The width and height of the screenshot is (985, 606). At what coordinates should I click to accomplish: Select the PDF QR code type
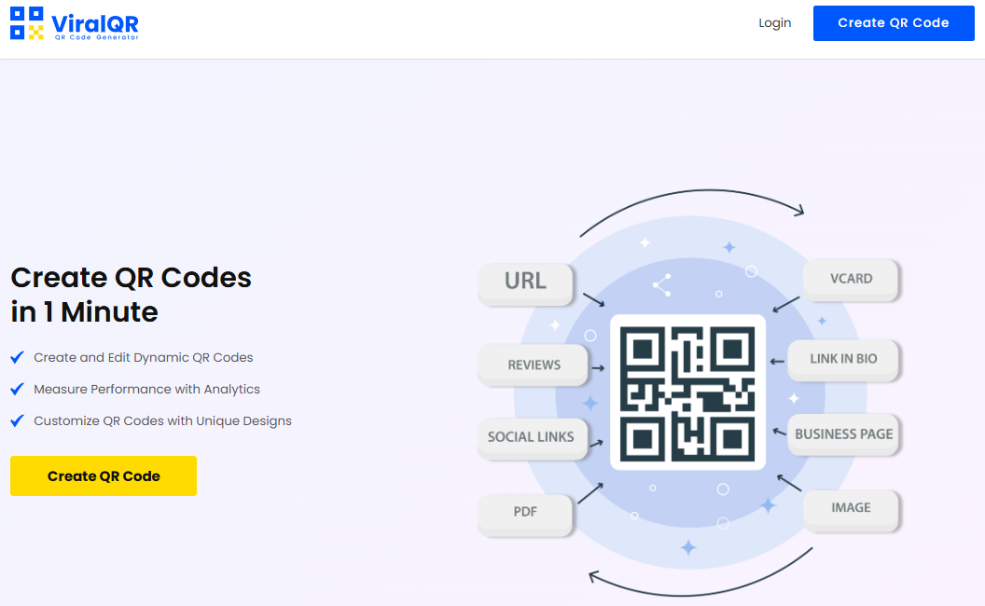pyautogui.click(x=524, y=511)
